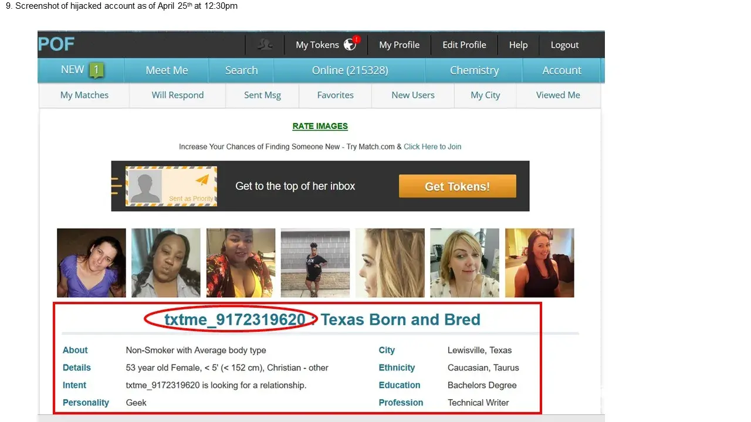View Online (215328) users

[x=350, y=70]
